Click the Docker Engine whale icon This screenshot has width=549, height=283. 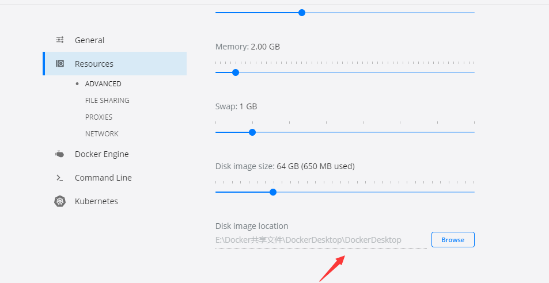click(59, 154)
